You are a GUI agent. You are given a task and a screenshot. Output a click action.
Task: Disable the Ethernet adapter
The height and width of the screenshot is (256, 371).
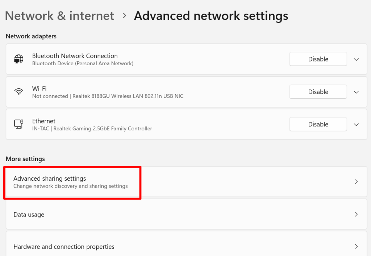[x=318, y=124]
